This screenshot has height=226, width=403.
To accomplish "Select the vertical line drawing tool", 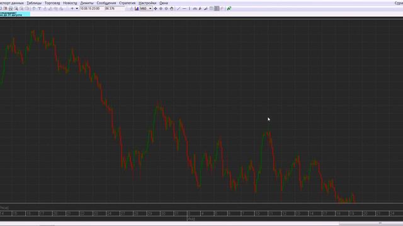I will (190, 8).
